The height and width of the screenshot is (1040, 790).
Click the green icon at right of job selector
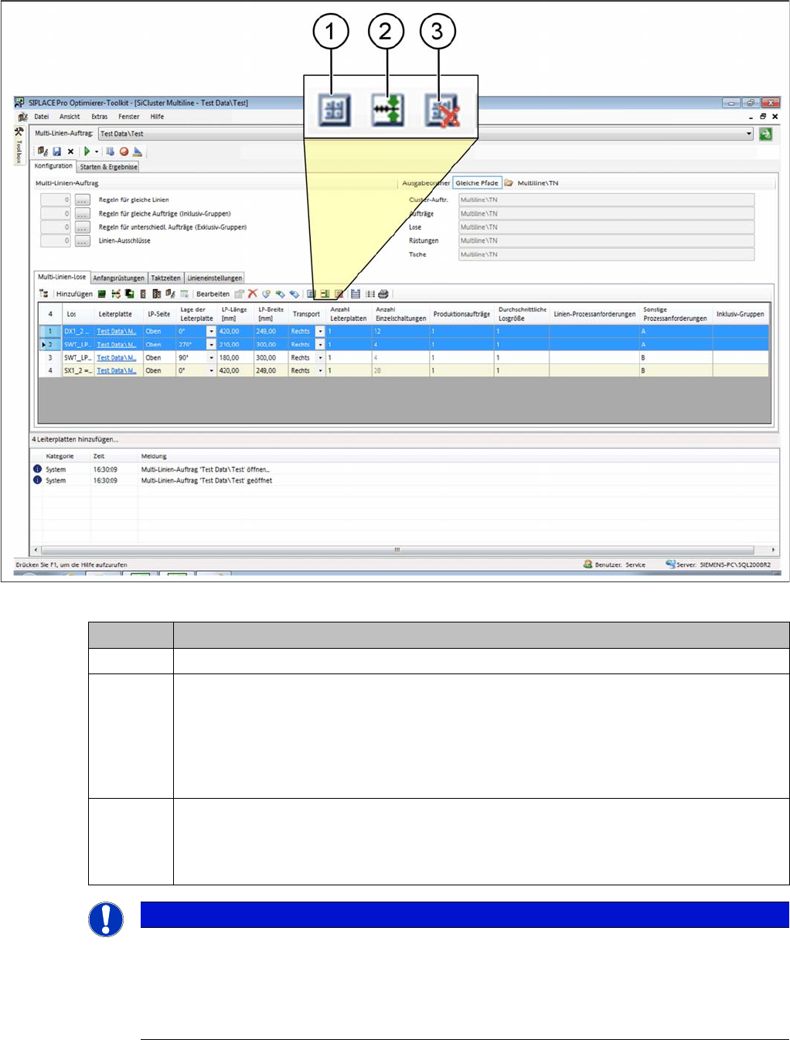coord(765,134)
